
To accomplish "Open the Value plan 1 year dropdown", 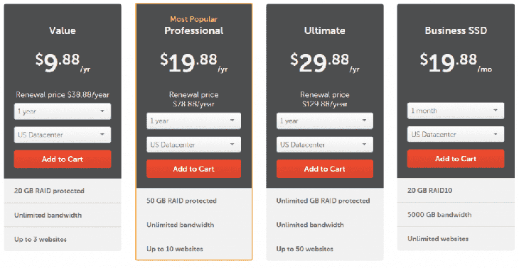I will [63, 111].
